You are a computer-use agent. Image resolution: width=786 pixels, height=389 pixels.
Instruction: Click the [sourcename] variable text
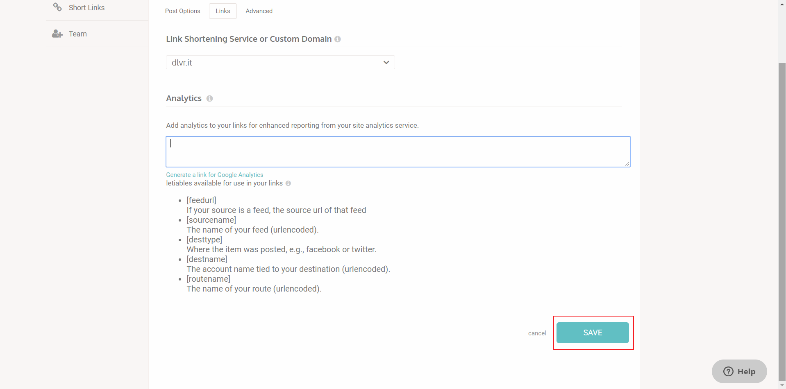211,220
